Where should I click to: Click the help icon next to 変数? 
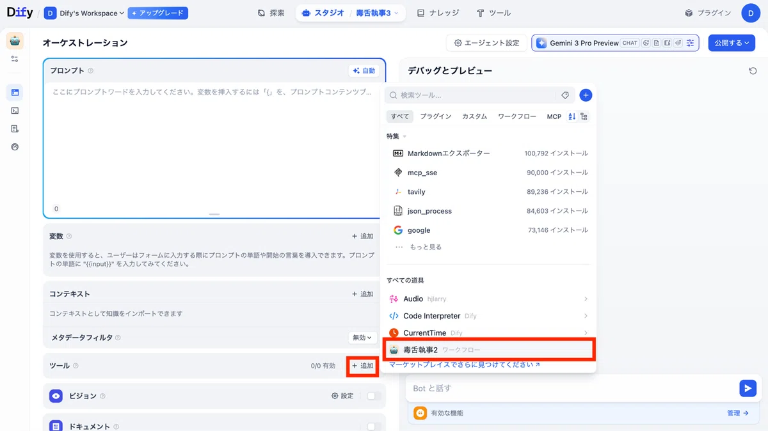(x=69, y=237)
